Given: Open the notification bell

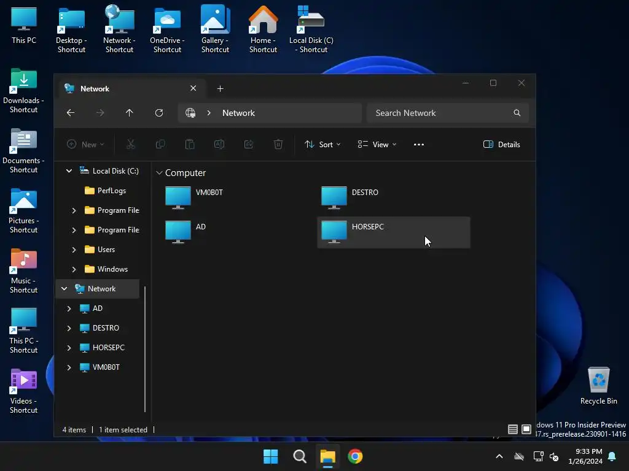Looking at the screenshot, I should 612,456.
